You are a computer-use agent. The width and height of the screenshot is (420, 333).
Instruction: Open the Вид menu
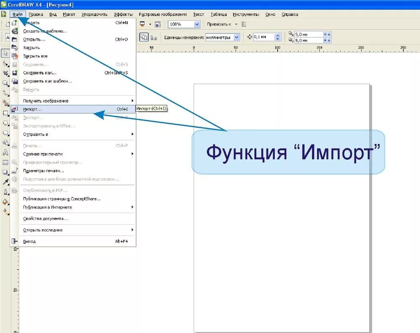[x=53, y=14]
